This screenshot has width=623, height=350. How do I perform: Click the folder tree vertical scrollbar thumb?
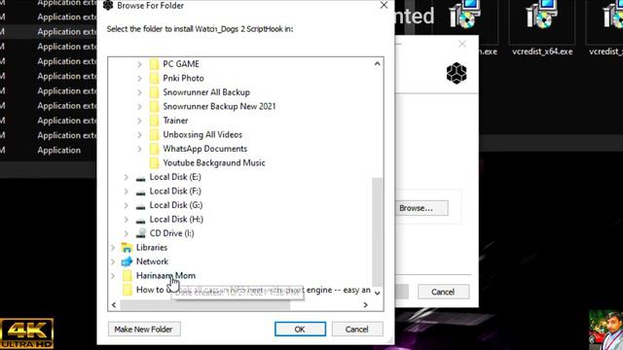pos(377,231)
